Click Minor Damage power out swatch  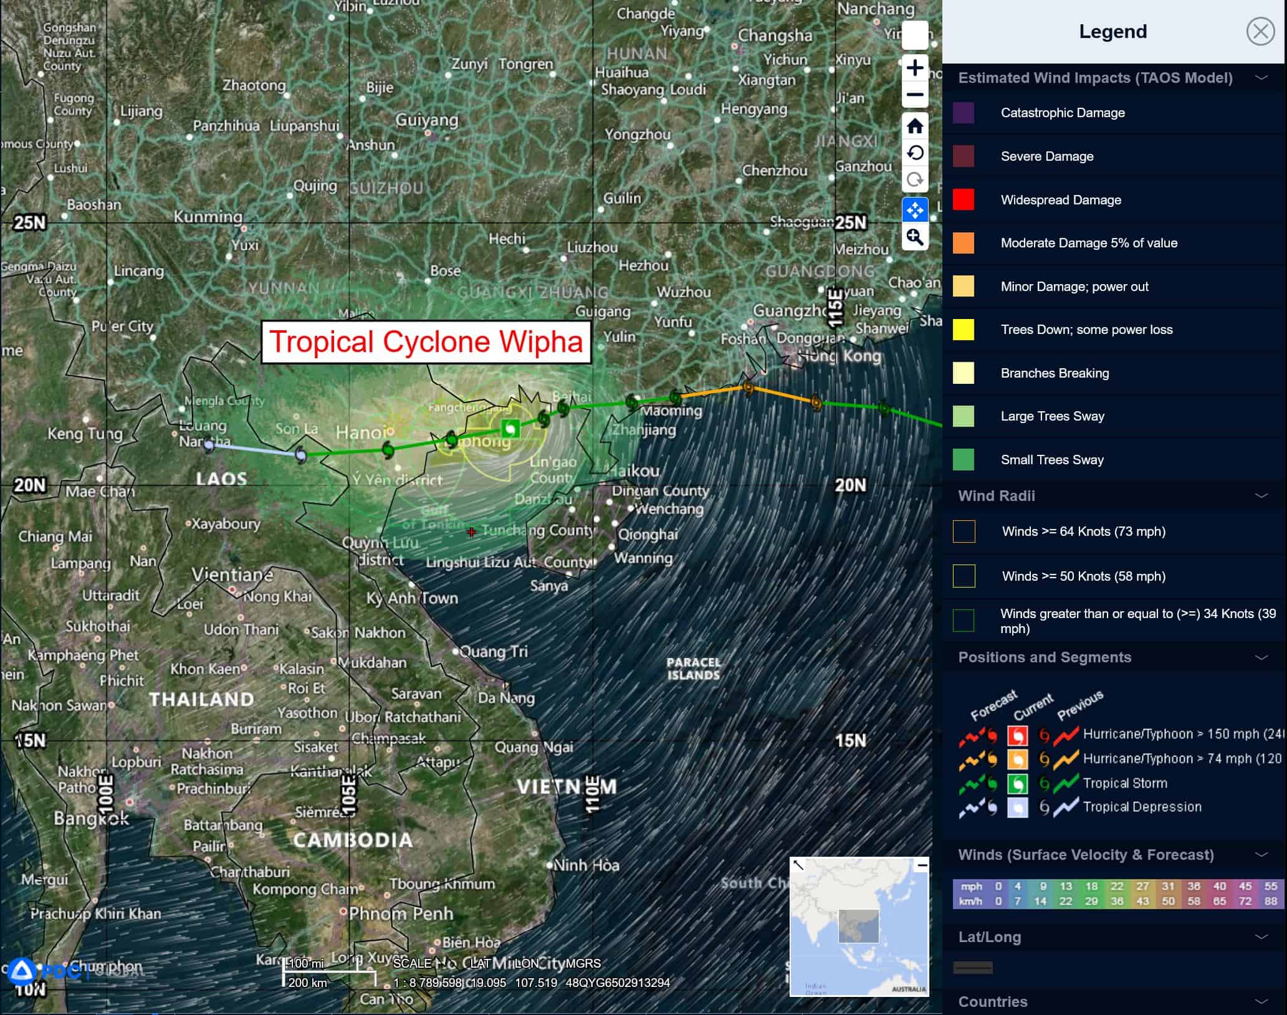pyautogui.click(x=964, y=286)
